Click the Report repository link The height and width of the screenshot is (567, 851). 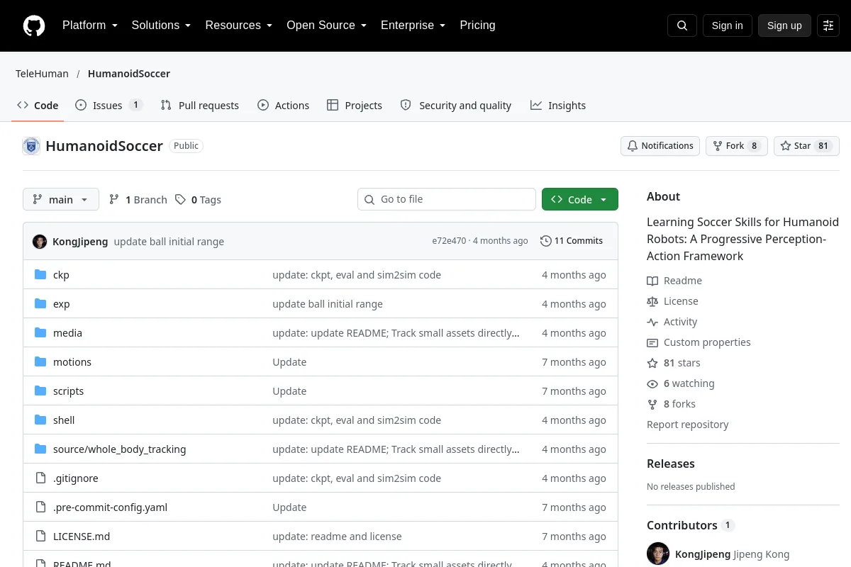(688, 425)
